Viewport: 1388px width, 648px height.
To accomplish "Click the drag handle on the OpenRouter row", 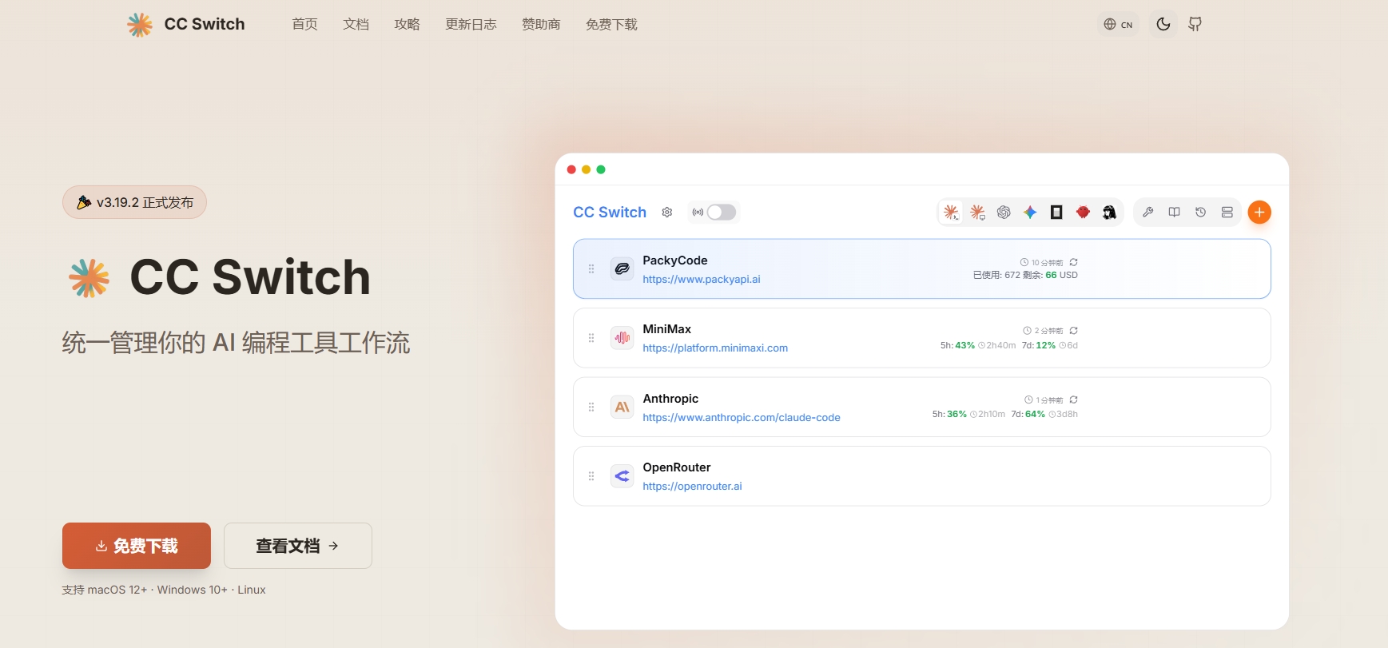I will coord(591,476).
